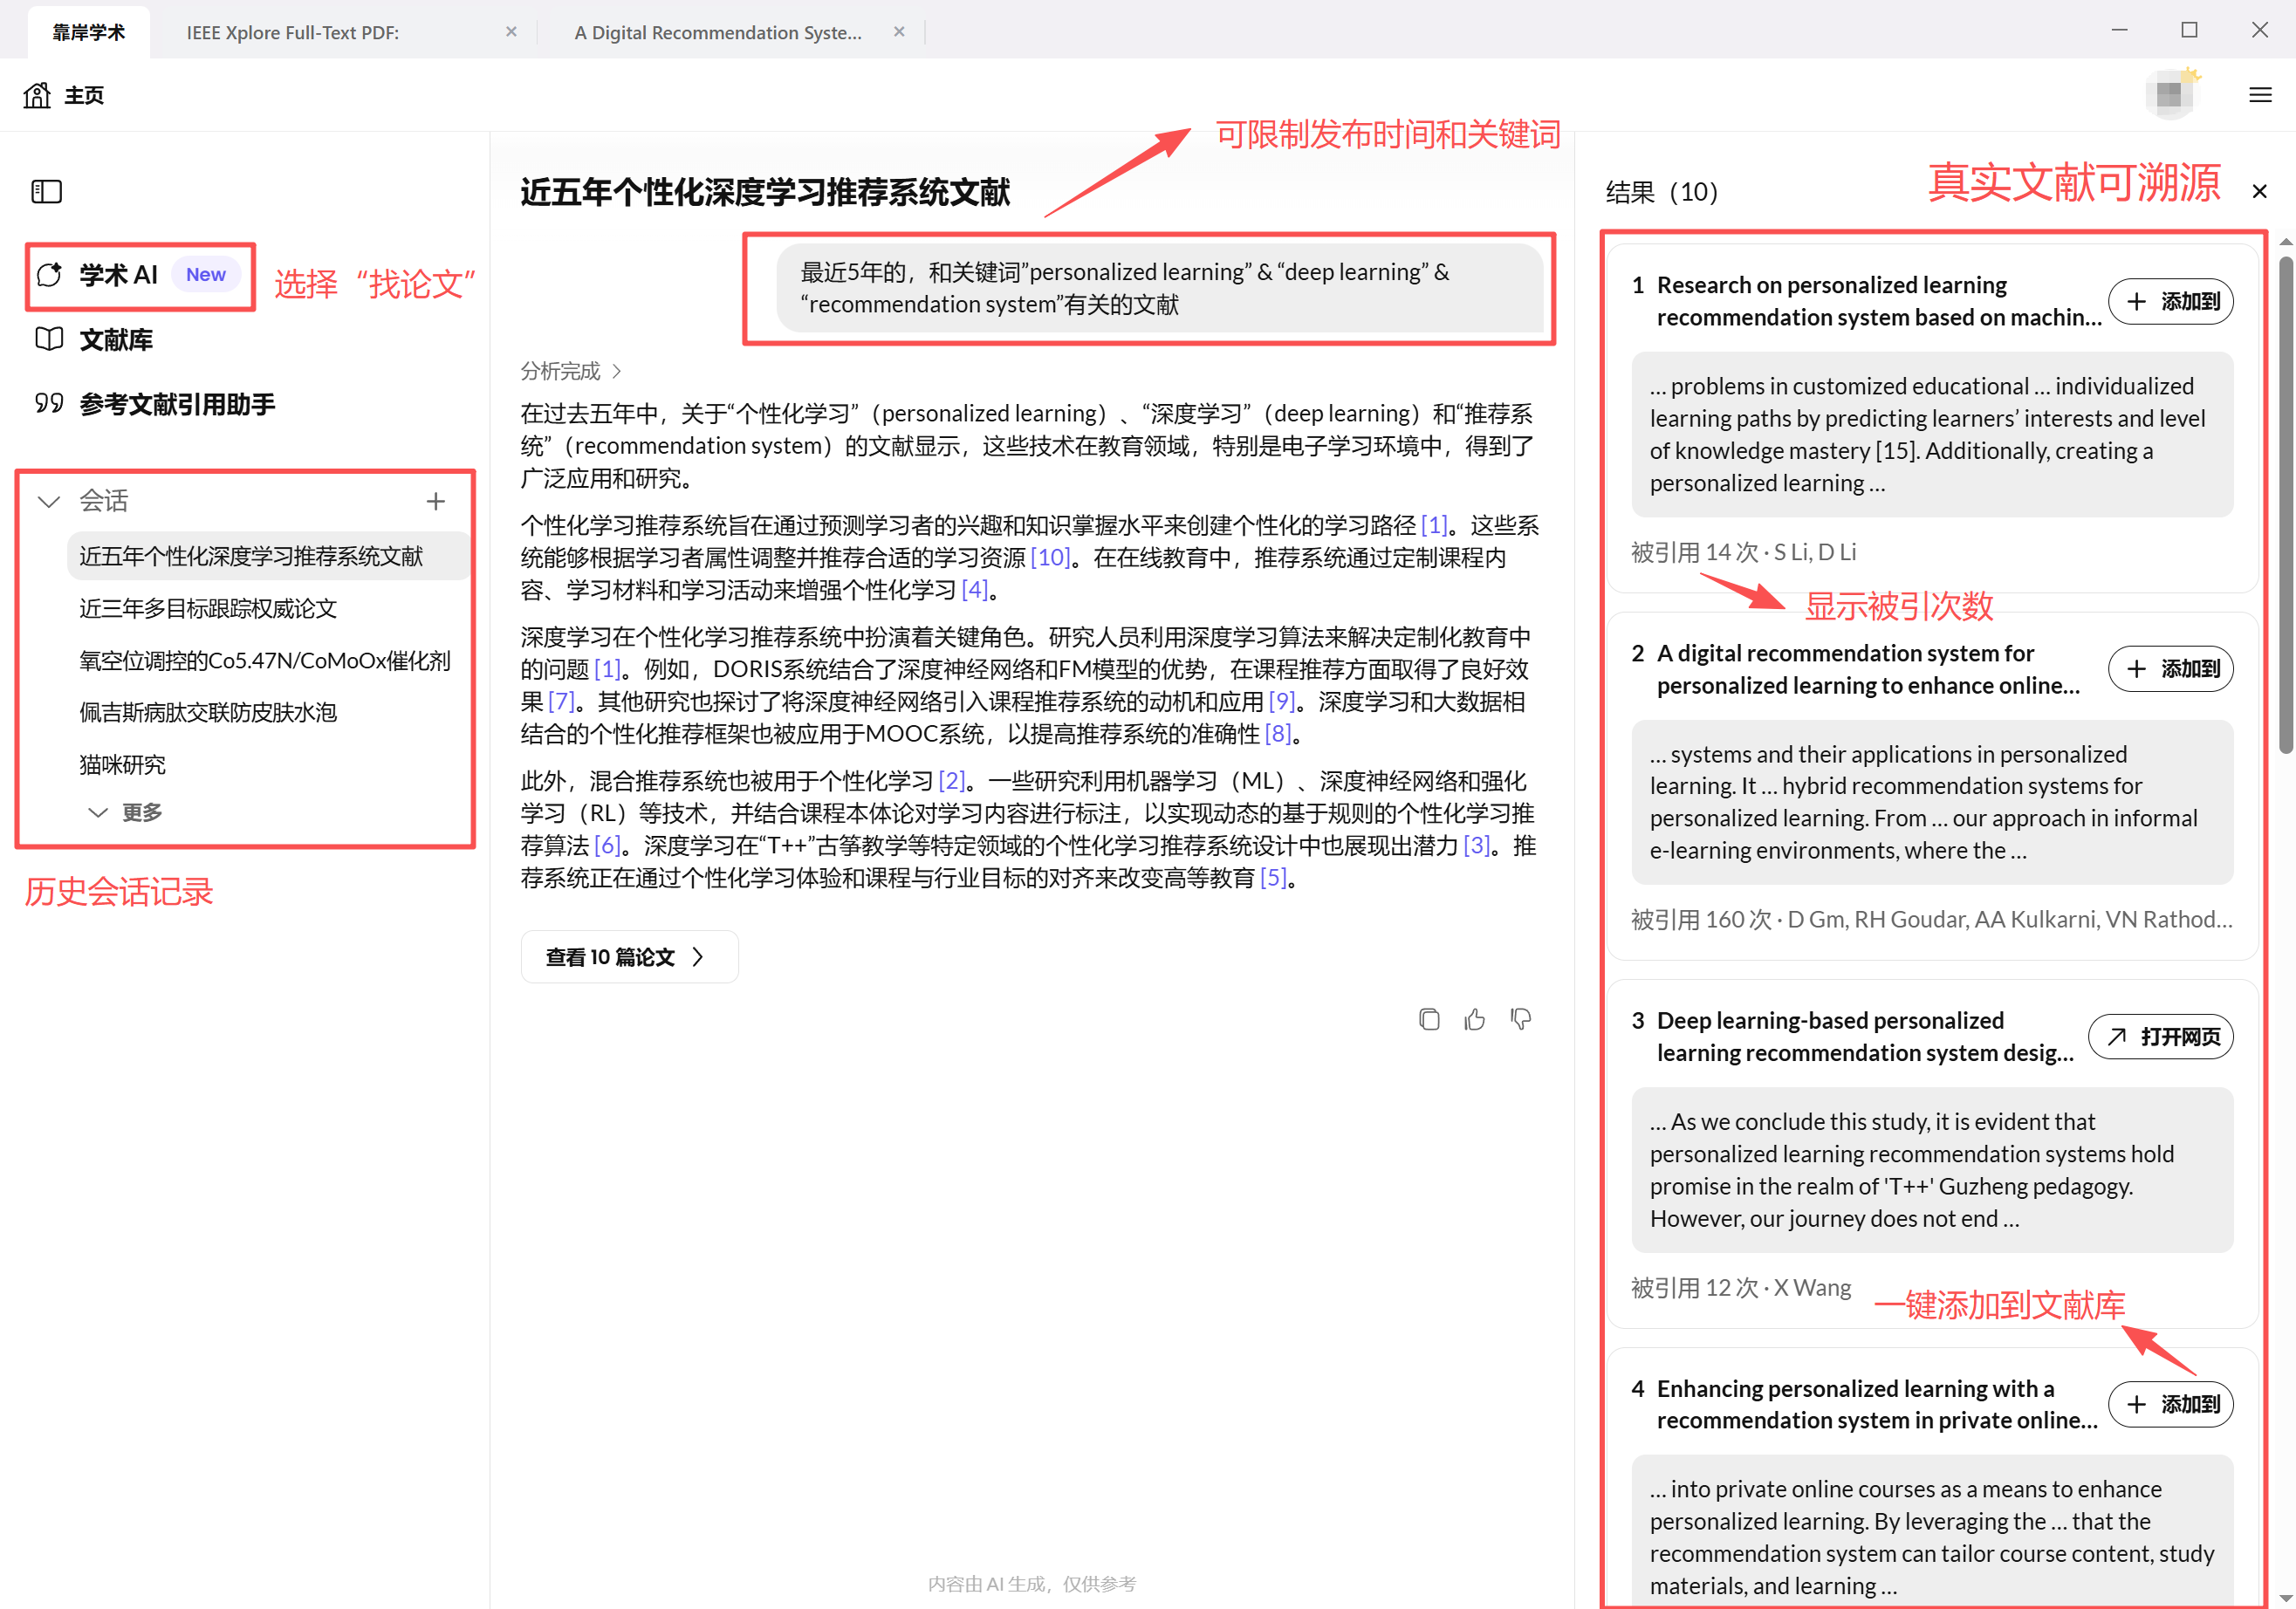Click citation link [6] in the answer
The image size is (2296, 1609).
coord(607,846)
